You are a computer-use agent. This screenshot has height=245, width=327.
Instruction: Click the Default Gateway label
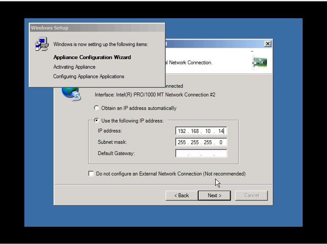click(116, 153)
